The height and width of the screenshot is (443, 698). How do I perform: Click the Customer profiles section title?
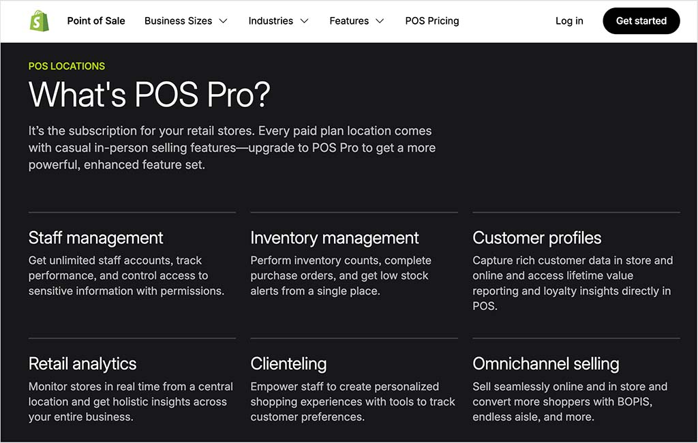click(536, 238)
